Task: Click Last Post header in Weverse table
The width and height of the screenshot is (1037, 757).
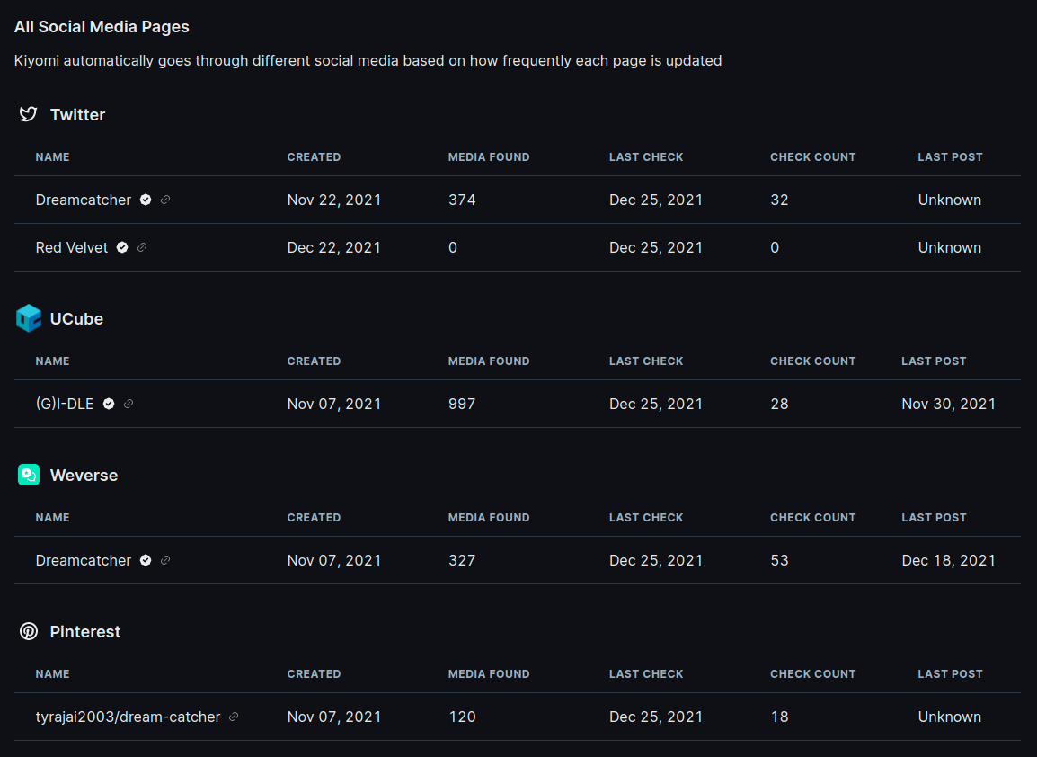Action: 934,517
